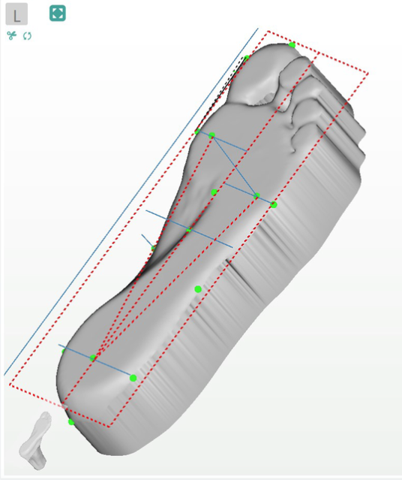Click the fullscreen expand icon
The image size is (402, 480).
[58, 14]
